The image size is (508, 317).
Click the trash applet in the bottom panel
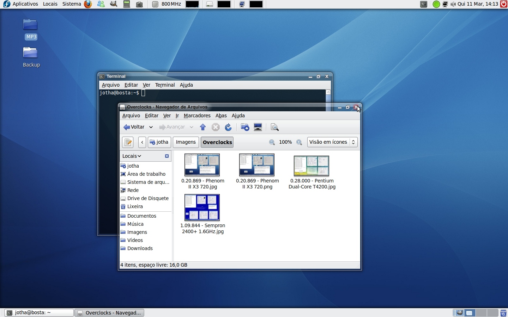point(504,313)
